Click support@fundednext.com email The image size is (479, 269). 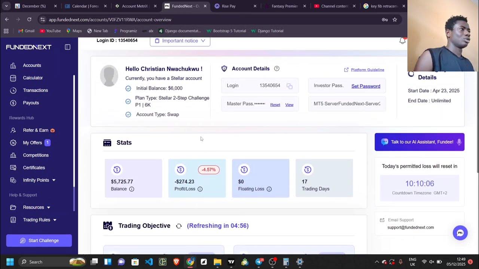411,227
